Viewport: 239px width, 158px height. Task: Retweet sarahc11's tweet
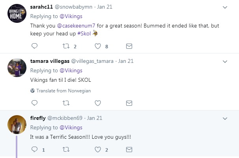click(x=66, y=46)
